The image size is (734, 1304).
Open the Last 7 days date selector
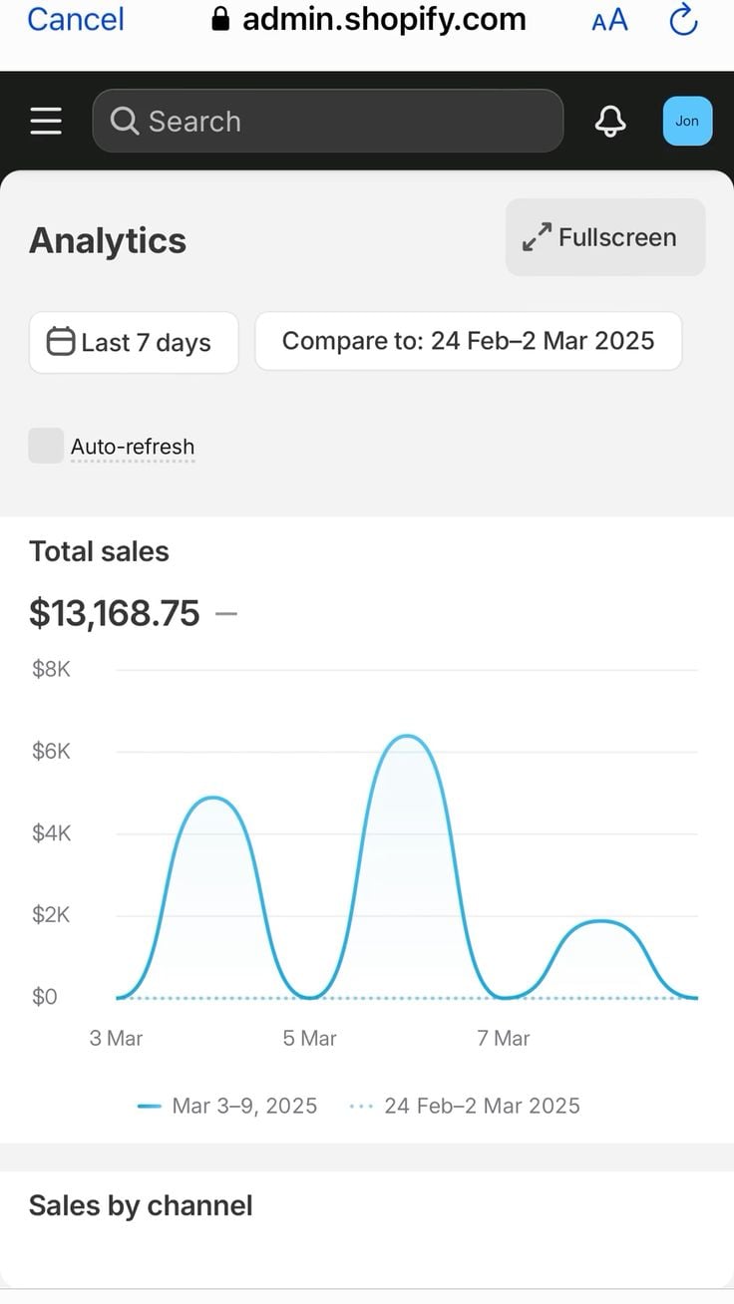point(134,342)
